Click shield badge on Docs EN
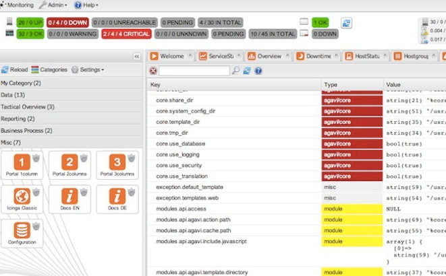 click(84, 192)
